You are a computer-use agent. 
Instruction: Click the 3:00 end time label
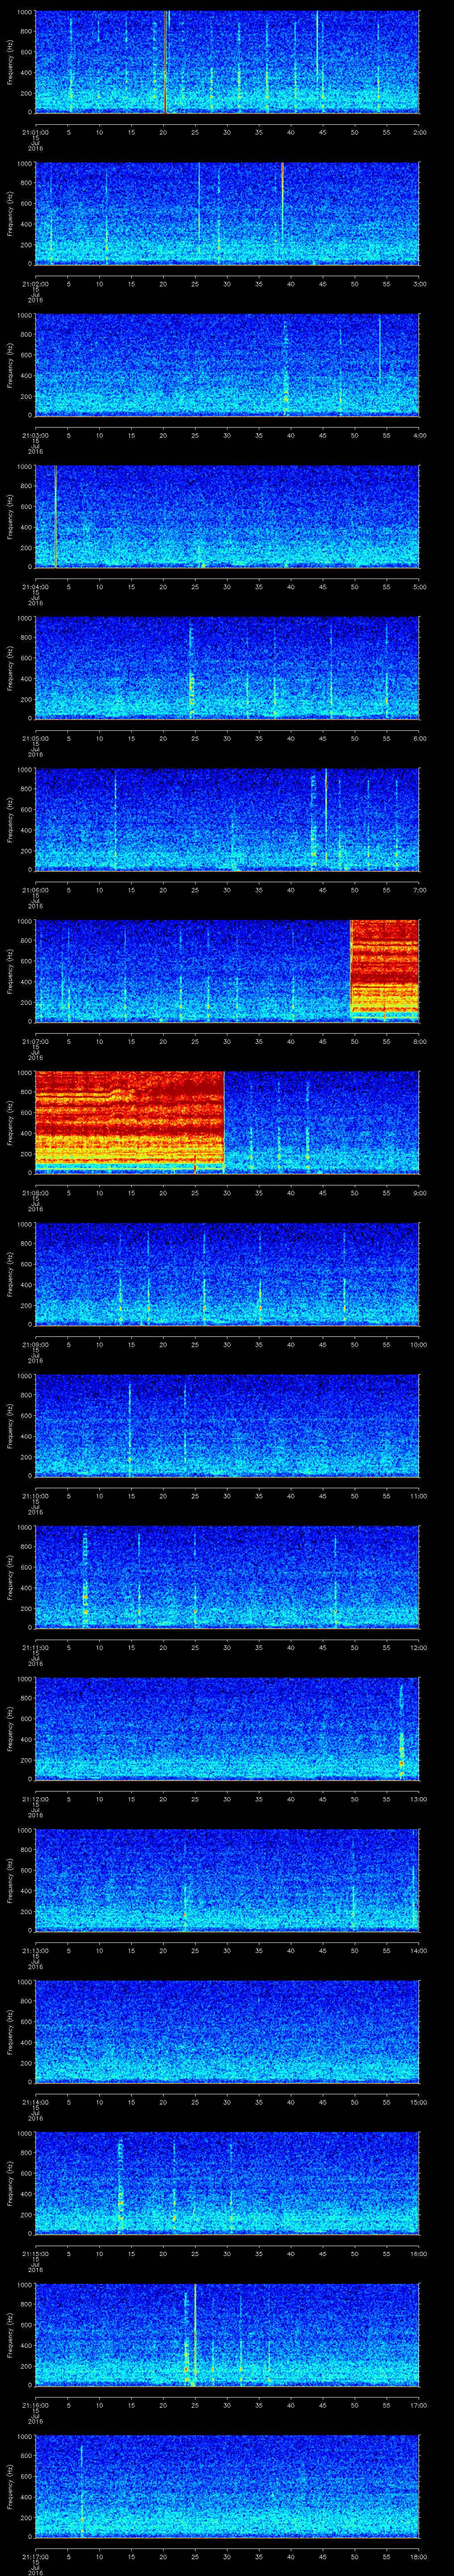[419, 284]
